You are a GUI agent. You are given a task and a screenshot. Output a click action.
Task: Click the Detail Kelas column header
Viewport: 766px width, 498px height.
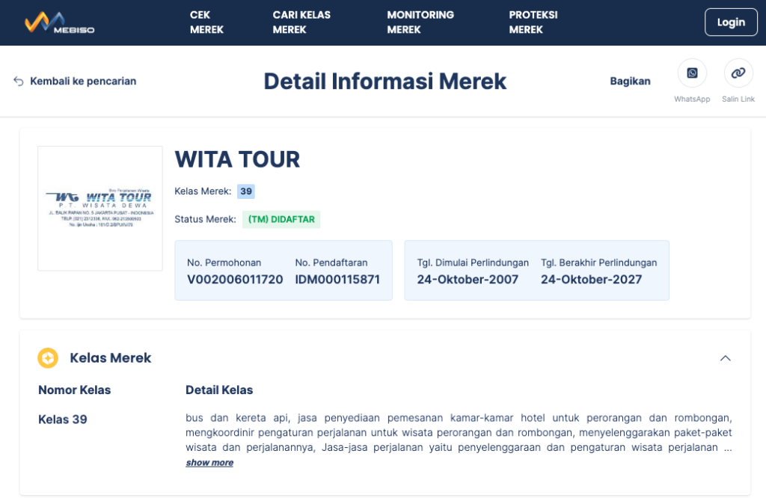219,390
